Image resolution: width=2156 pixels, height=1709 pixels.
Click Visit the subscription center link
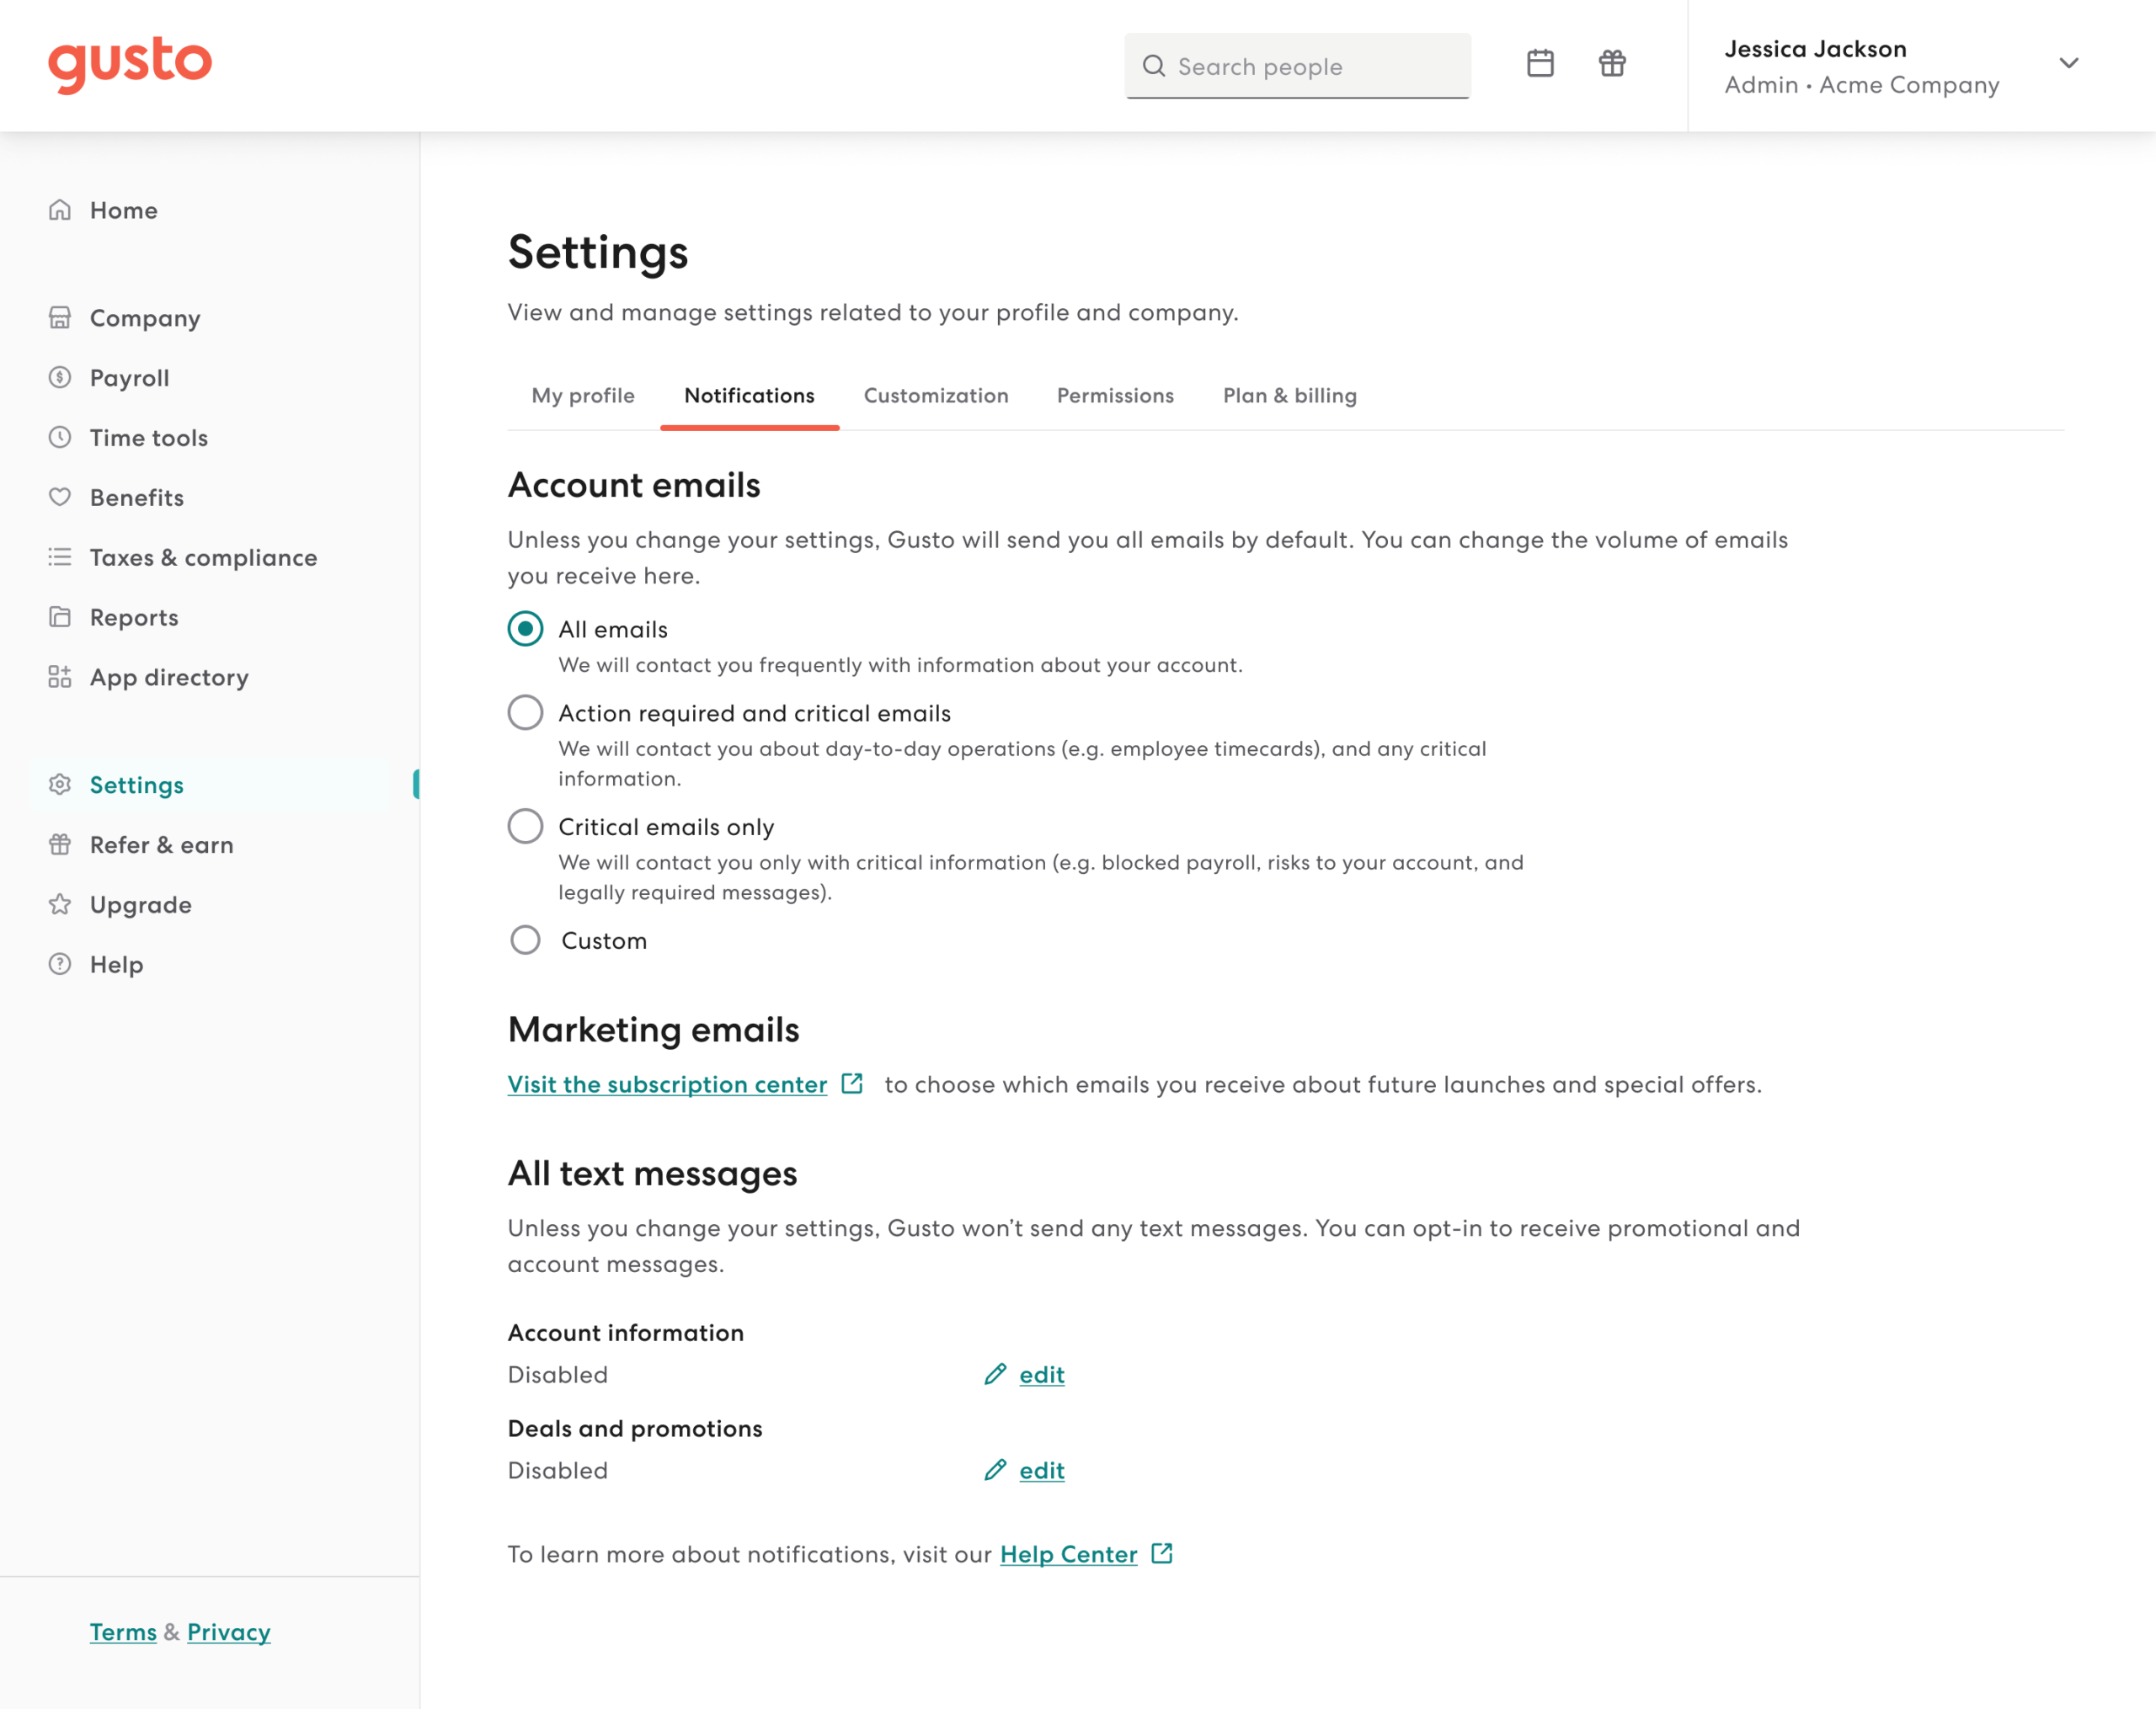(x=667, y=1084)
